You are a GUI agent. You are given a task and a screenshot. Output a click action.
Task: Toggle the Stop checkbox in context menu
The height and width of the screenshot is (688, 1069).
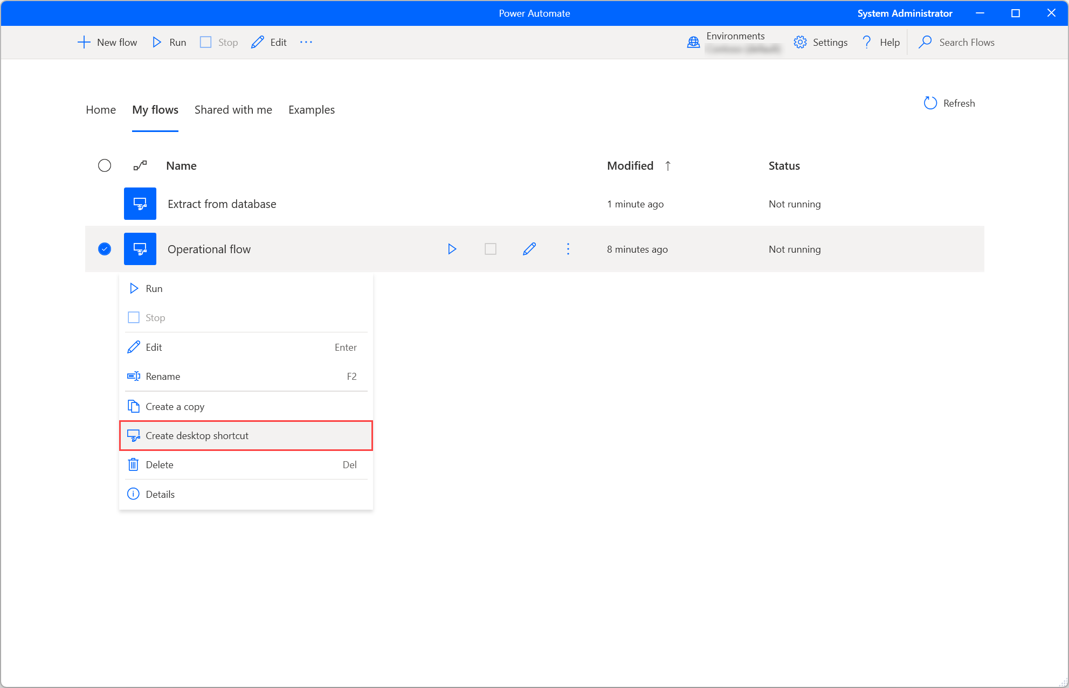(x=134, y=317)
